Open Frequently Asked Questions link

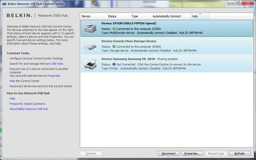pyautogui.click(x=27, y=104)
